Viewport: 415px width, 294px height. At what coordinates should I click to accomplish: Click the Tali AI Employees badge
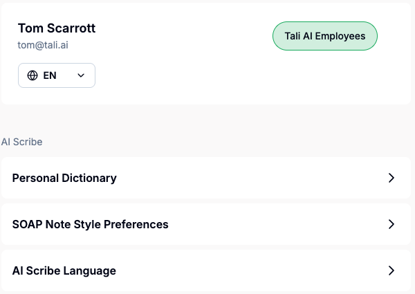[x=325, y=36]
